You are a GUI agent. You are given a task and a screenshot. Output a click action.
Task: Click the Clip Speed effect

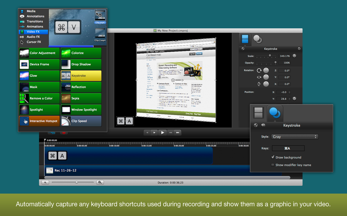[81, 121]
